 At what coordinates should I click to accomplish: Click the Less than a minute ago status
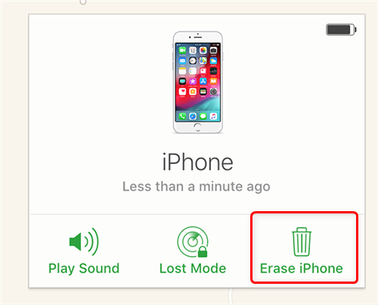[x=197, y=187]
